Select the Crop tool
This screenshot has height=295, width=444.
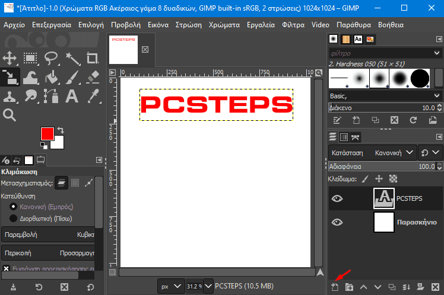coord(93,58)
